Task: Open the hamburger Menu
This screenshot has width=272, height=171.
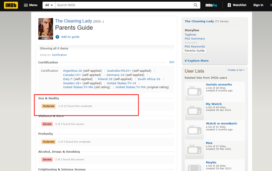Action: pyautogui.click(x=31, y=5)
